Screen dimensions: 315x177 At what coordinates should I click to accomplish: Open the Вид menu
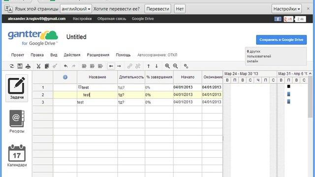[x=54, y=55]
